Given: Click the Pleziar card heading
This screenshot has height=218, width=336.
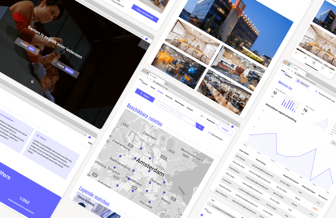Looking at the screenshot, I should coord(43,138).
